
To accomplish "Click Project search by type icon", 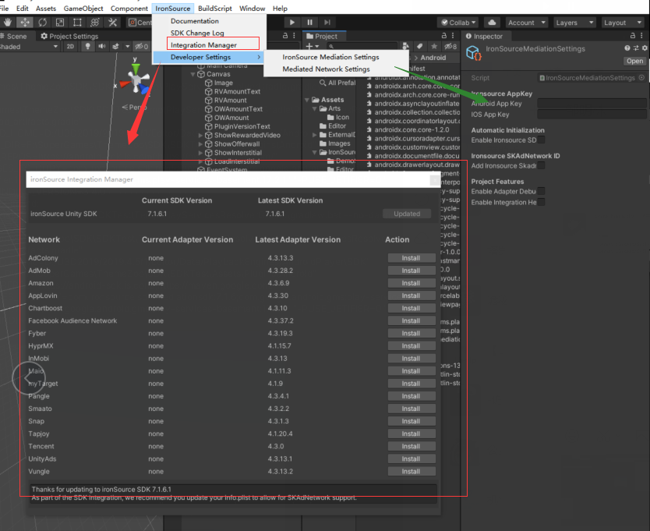I will (x=405, y=47).
